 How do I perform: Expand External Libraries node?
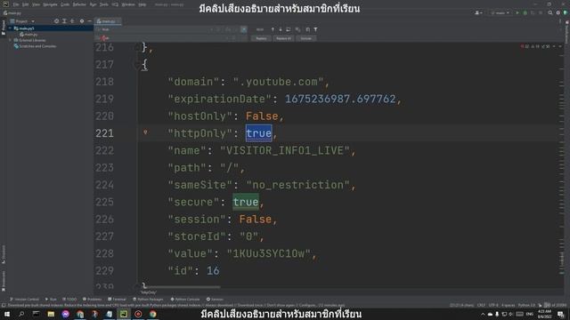click(10, 40)
